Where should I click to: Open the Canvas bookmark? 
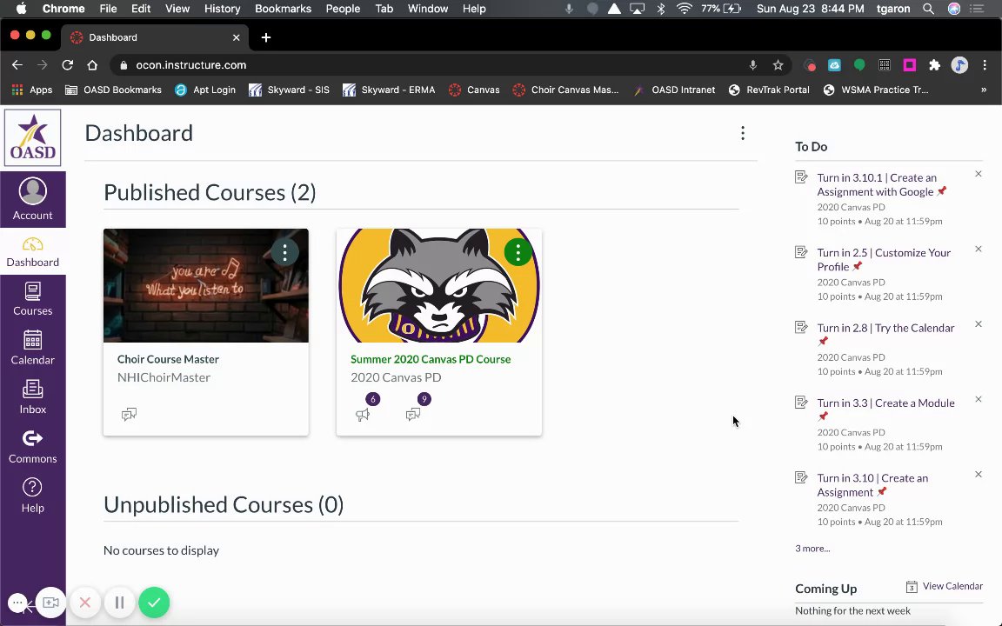pos(473,90)
